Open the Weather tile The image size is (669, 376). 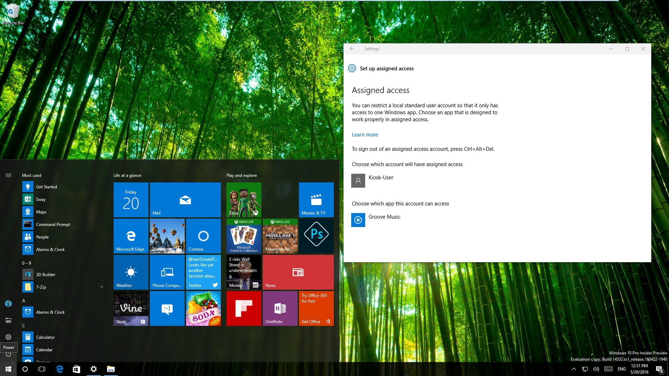[131, 272]
